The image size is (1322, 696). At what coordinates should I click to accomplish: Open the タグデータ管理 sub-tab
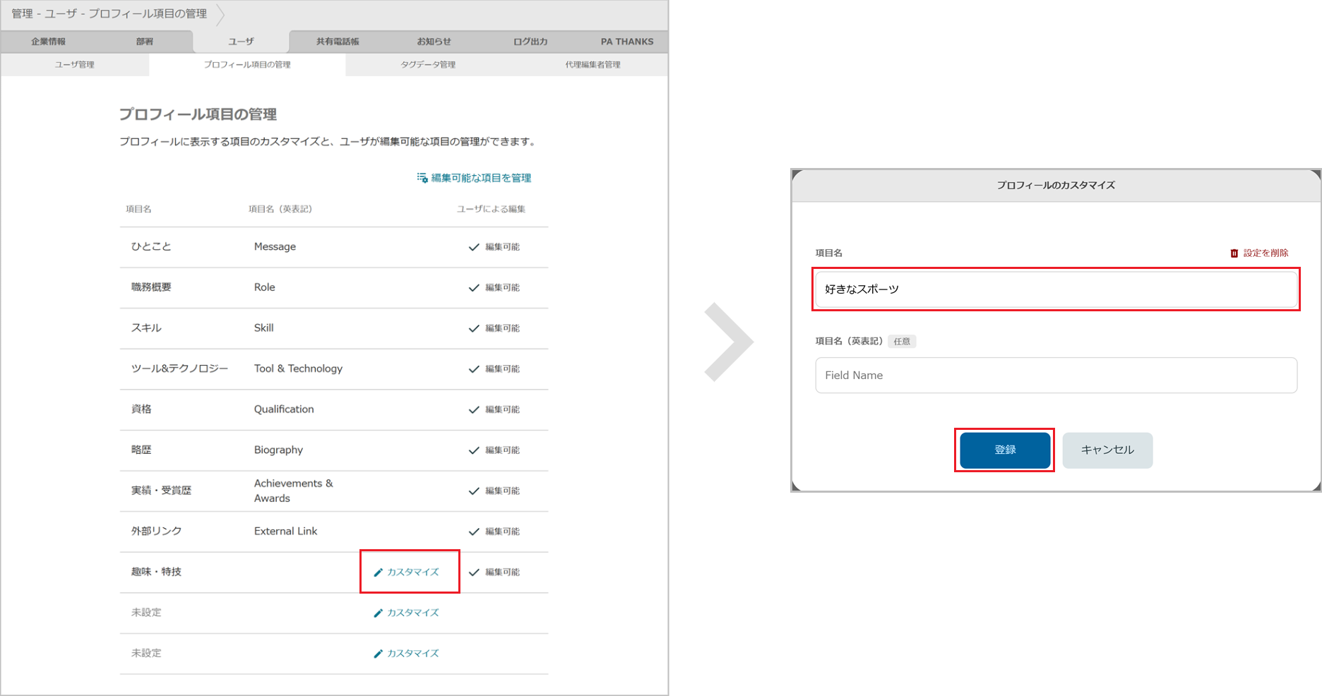(428, 65)
